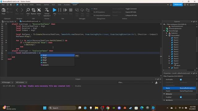Choose Arg1 from autocomplete list
Screen dimensions: 198x111
click(58, 55)
